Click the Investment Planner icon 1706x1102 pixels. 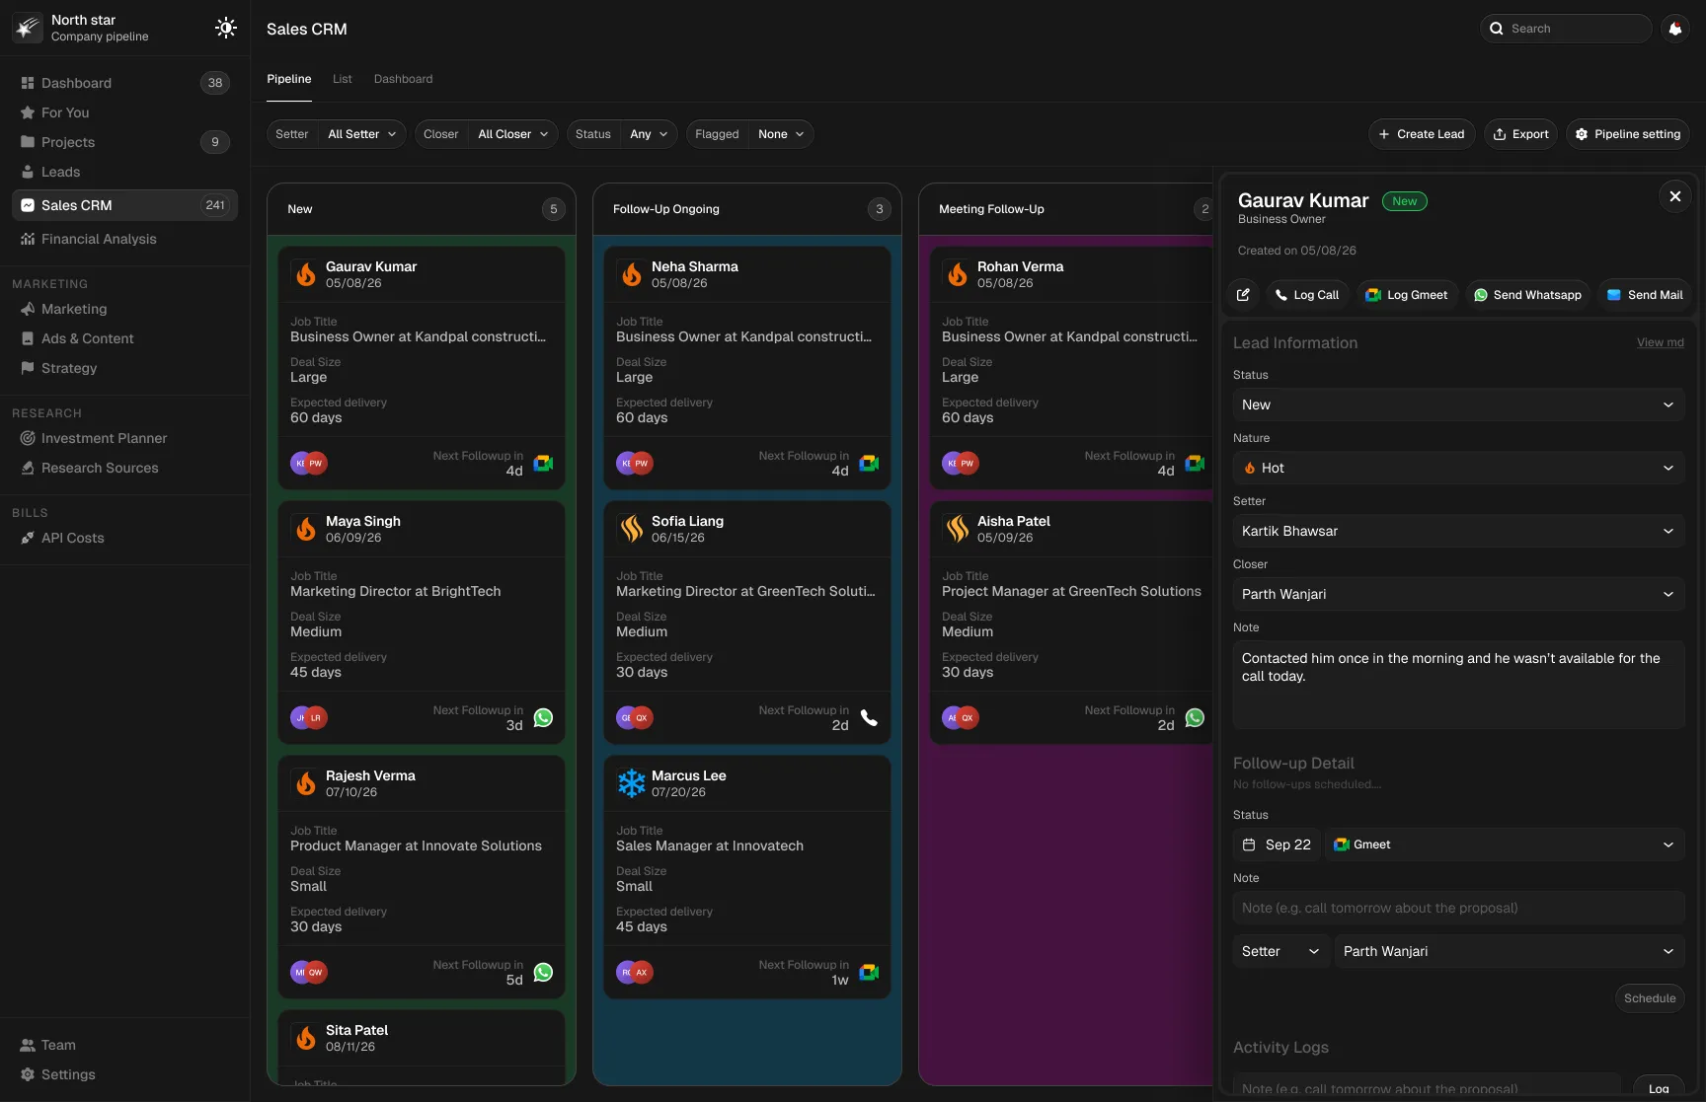click(28, 438)
